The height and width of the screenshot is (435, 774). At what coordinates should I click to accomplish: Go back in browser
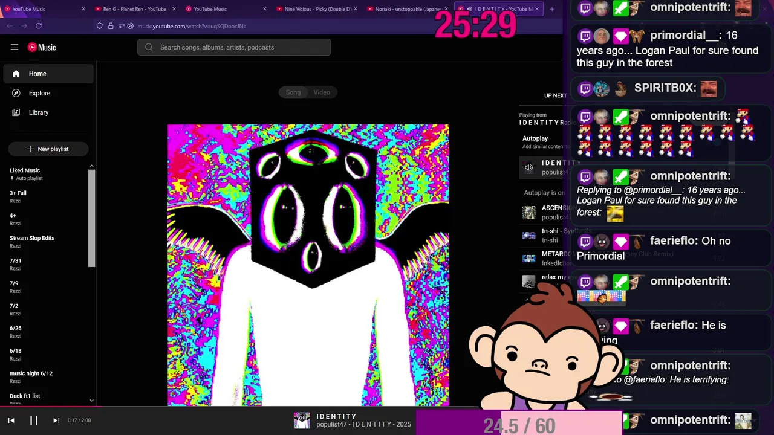[10, 26]
